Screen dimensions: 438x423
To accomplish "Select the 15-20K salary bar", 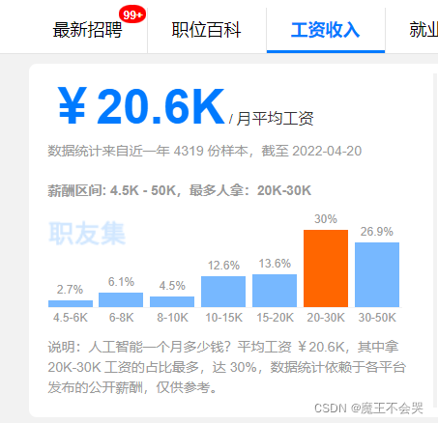I will point(275,291).
